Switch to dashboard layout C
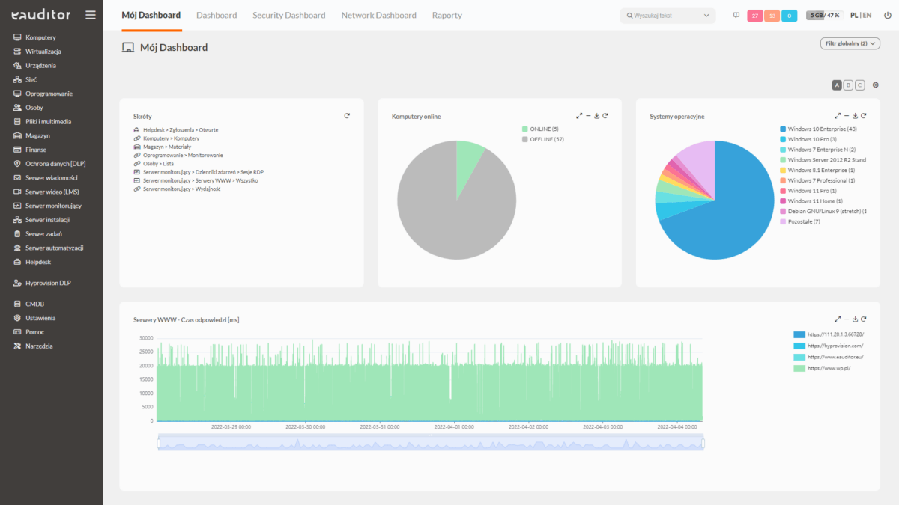This screenshot has height=505, width=899. pyautogui.click(x=859, y=85)
